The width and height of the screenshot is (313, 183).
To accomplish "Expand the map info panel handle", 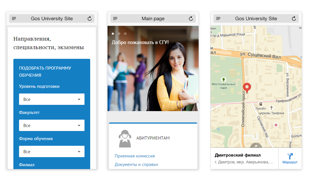I will point(256,145).
